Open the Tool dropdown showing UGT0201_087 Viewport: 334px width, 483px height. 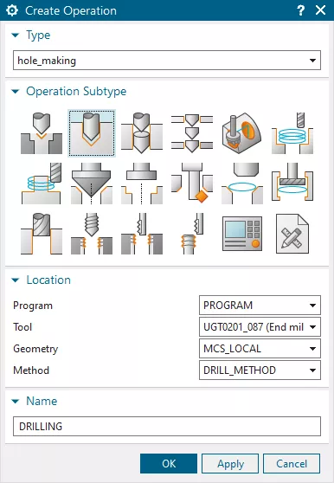point(260,327)
